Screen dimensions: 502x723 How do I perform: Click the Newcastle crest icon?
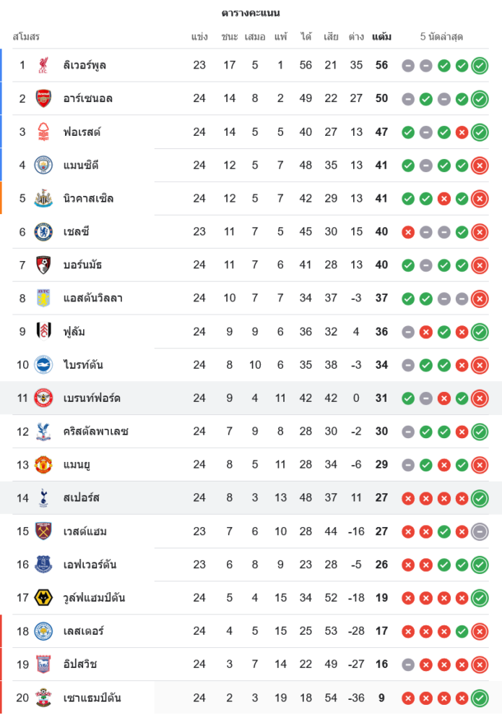pyautogui.click(x=43, y=198)
